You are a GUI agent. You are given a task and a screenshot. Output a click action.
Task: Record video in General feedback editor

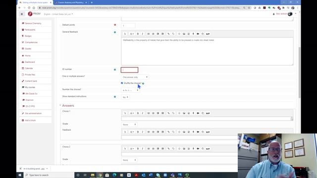click(198, 34)
